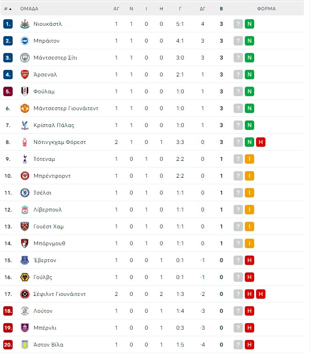
Task: Open the Τότεναμ team link
Action: tap(44, 159)
